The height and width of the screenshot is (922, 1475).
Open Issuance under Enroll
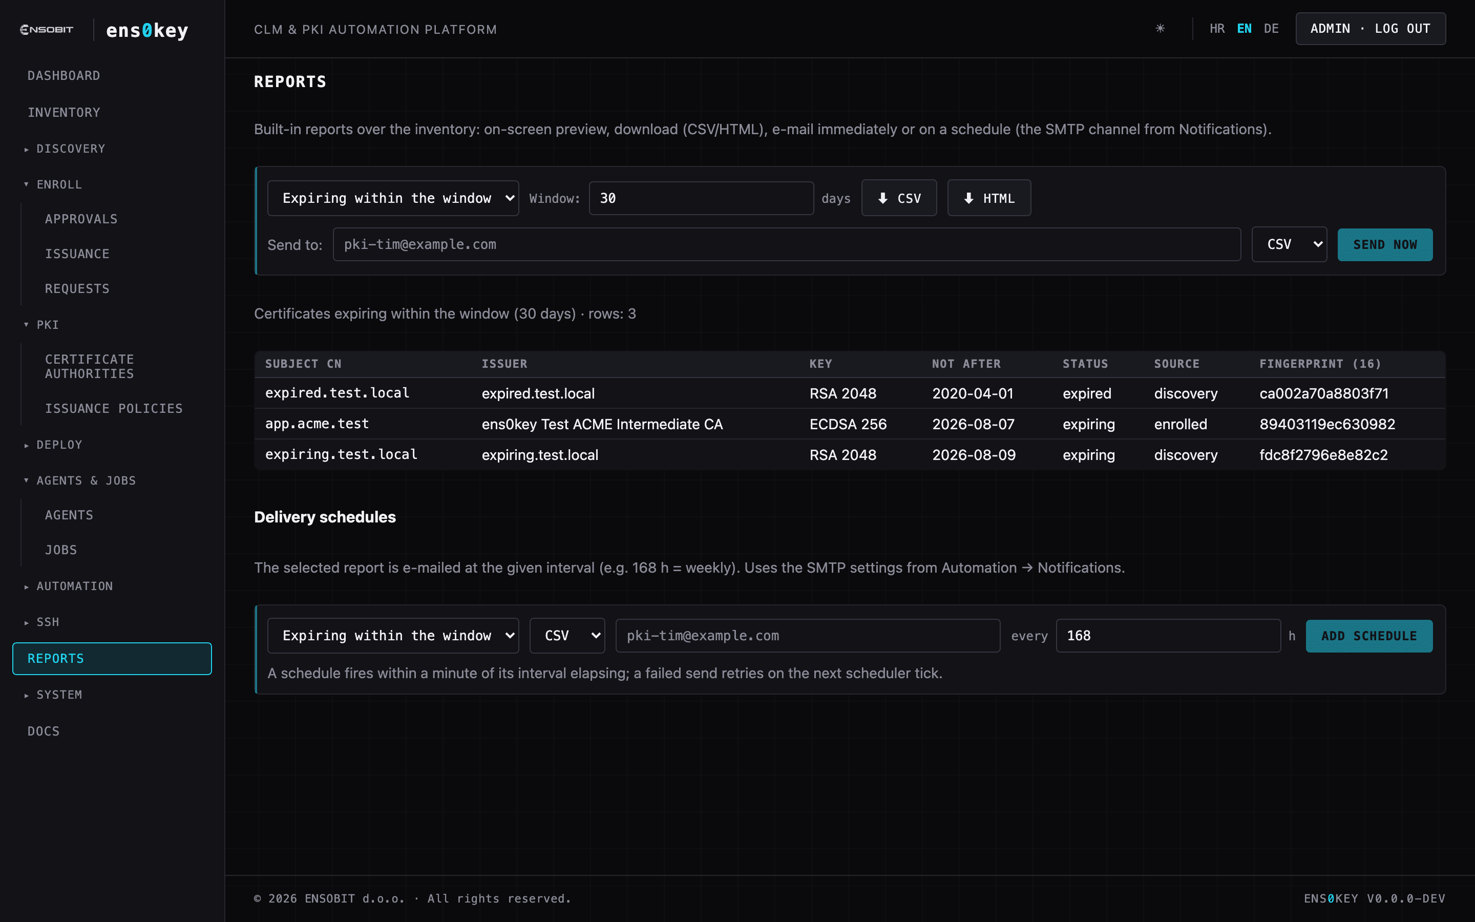[x=77, y=254]
